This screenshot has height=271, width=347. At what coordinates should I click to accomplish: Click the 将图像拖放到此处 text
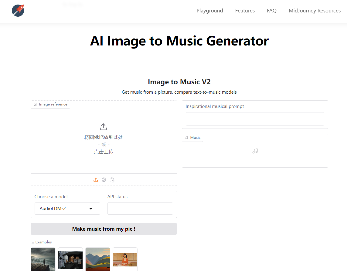click(104, 137)
